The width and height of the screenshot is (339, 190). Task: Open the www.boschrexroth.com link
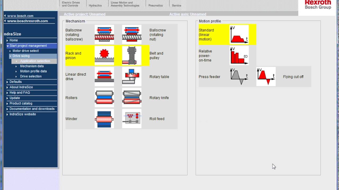(x=28, y=21)
